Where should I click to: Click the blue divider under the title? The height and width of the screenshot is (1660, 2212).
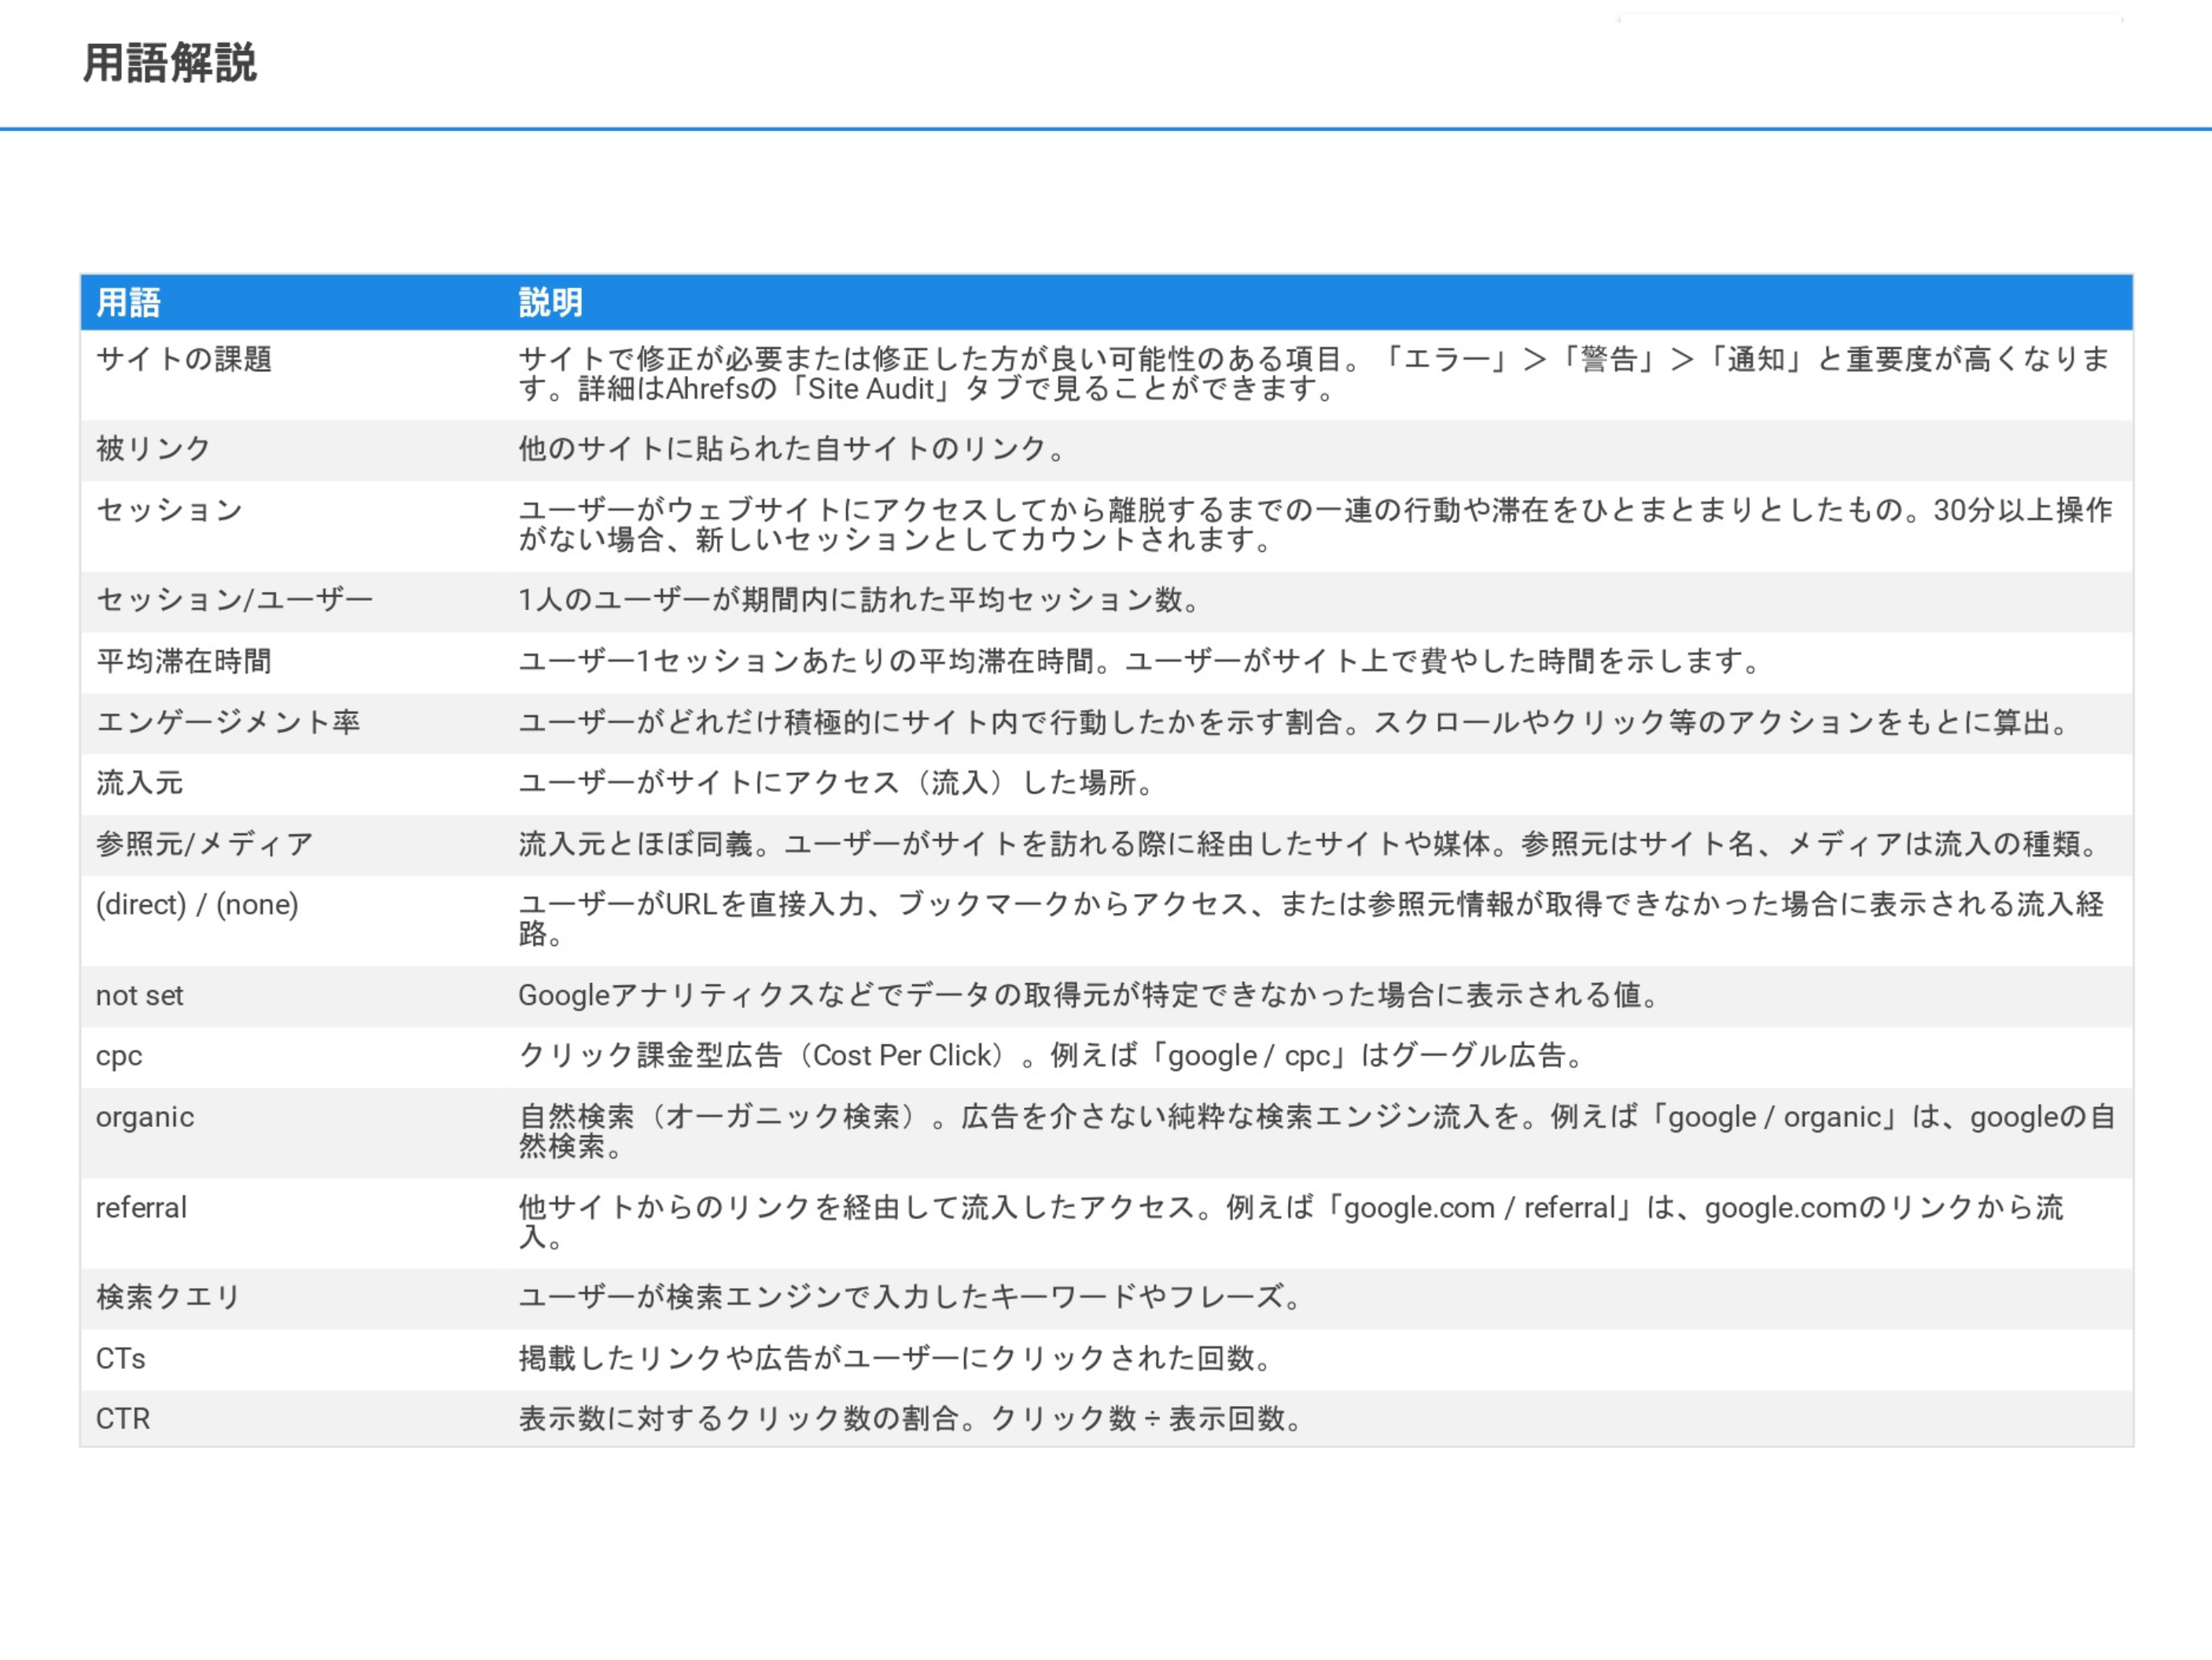pos(1100,127)
